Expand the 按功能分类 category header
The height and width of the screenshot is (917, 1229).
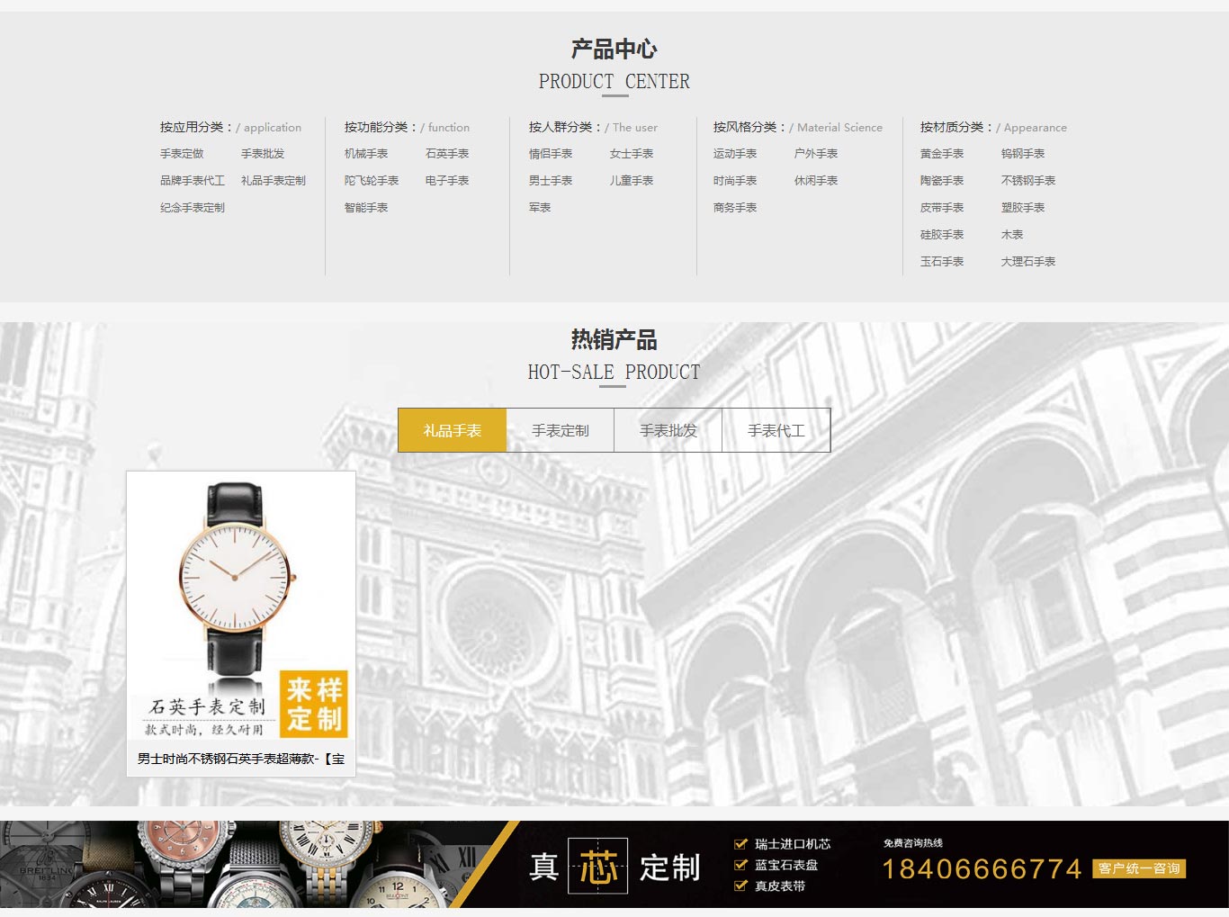[x=376, y=127]
